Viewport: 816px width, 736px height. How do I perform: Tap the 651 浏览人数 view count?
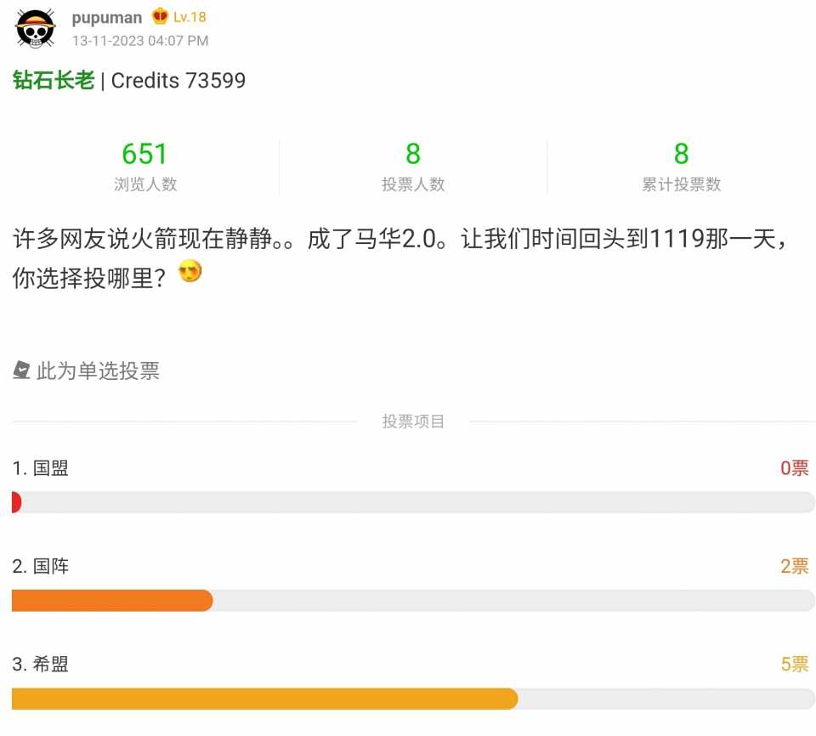pos(145,167)
